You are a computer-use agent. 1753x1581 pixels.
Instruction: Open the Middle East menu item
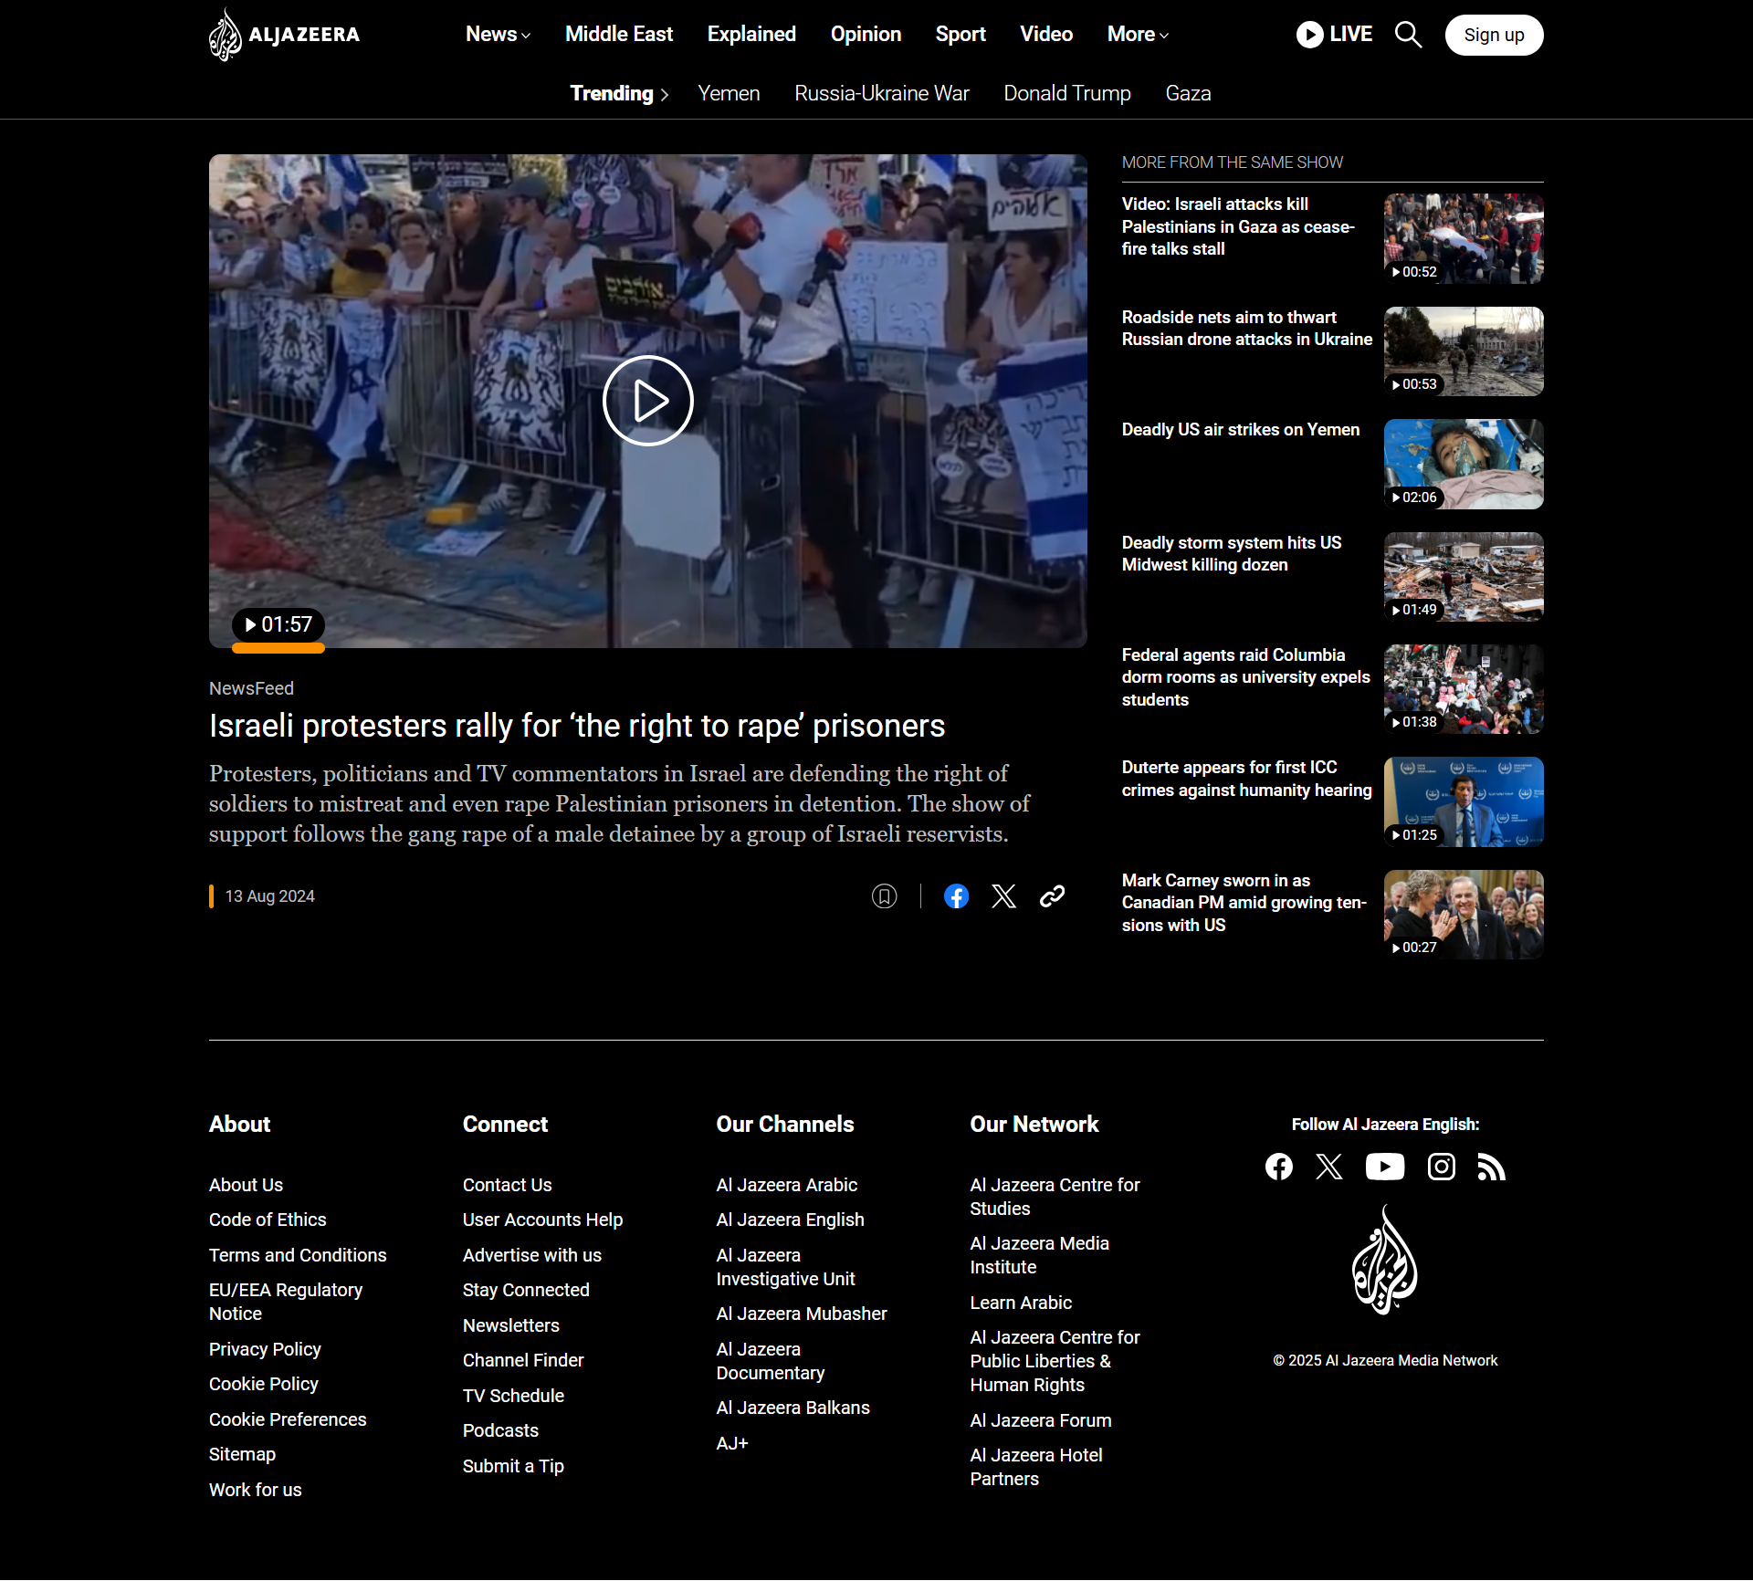pos(618,35)
